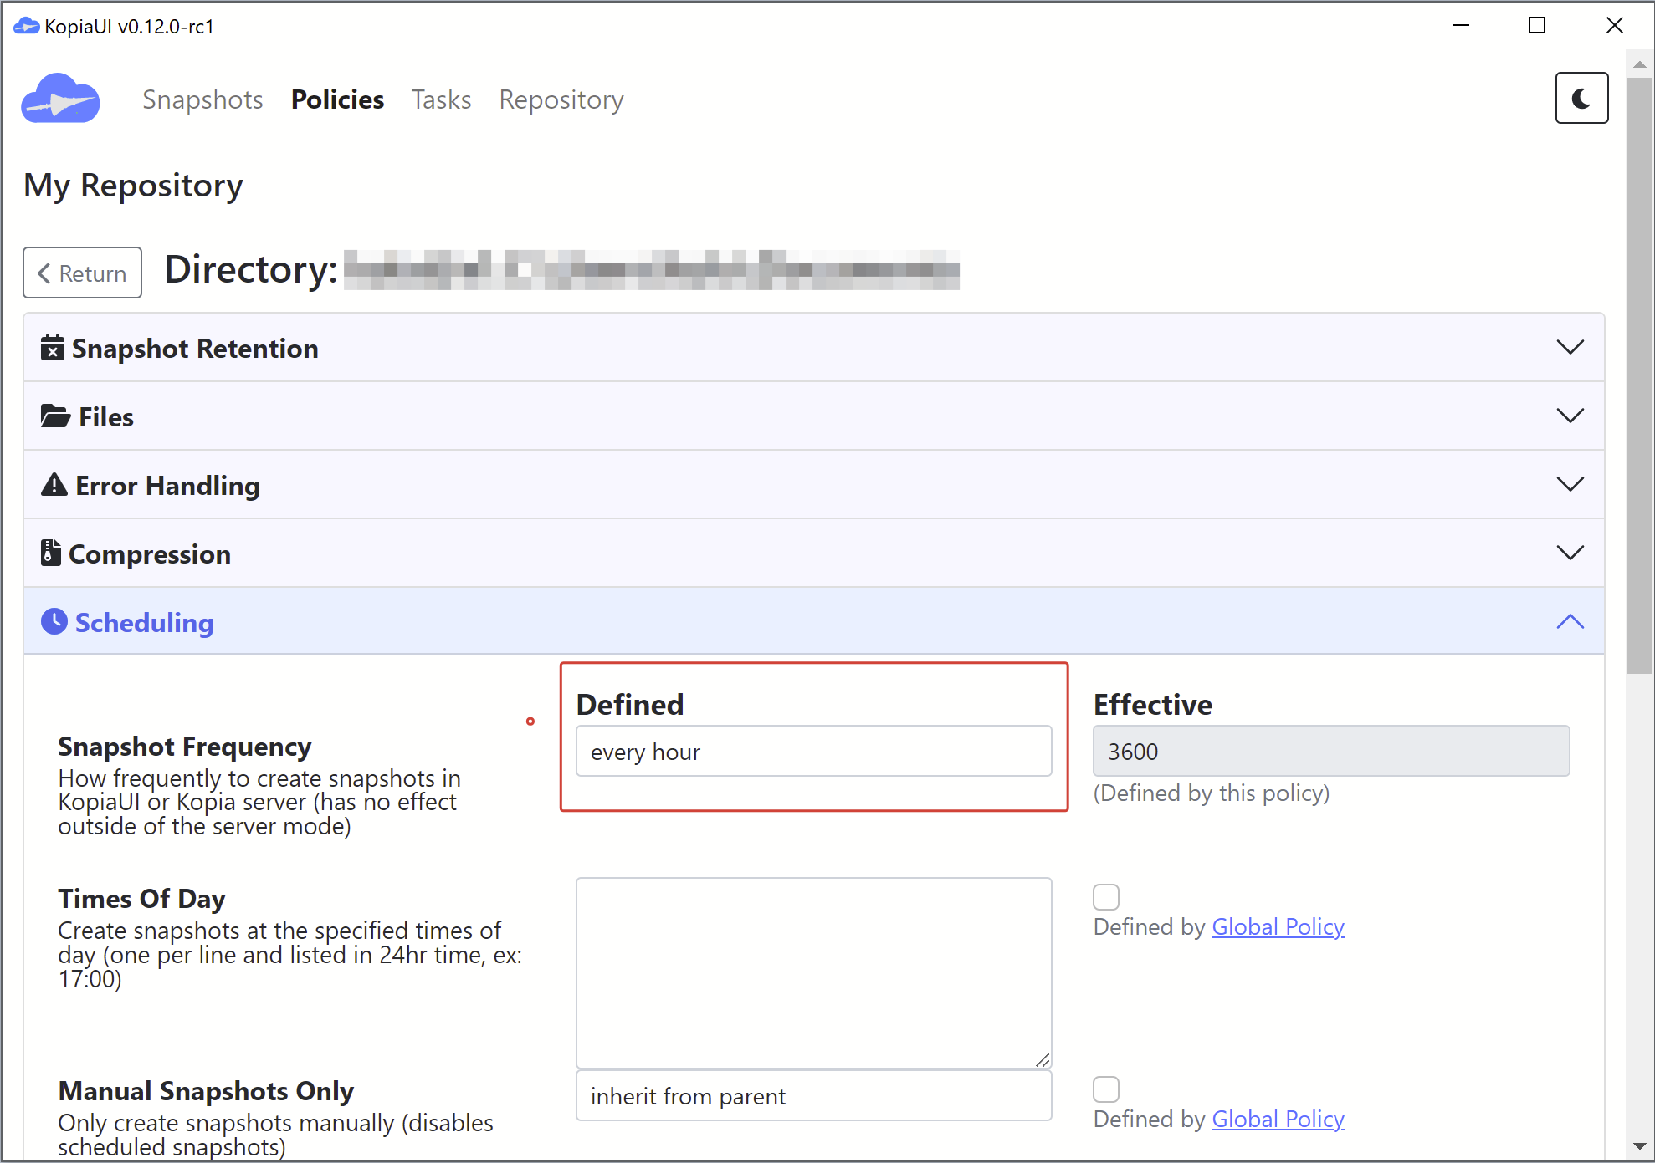Click the KopiaUI title bar app icon
Screen dimensions: 1655x1163
click(x=26, y=26)
